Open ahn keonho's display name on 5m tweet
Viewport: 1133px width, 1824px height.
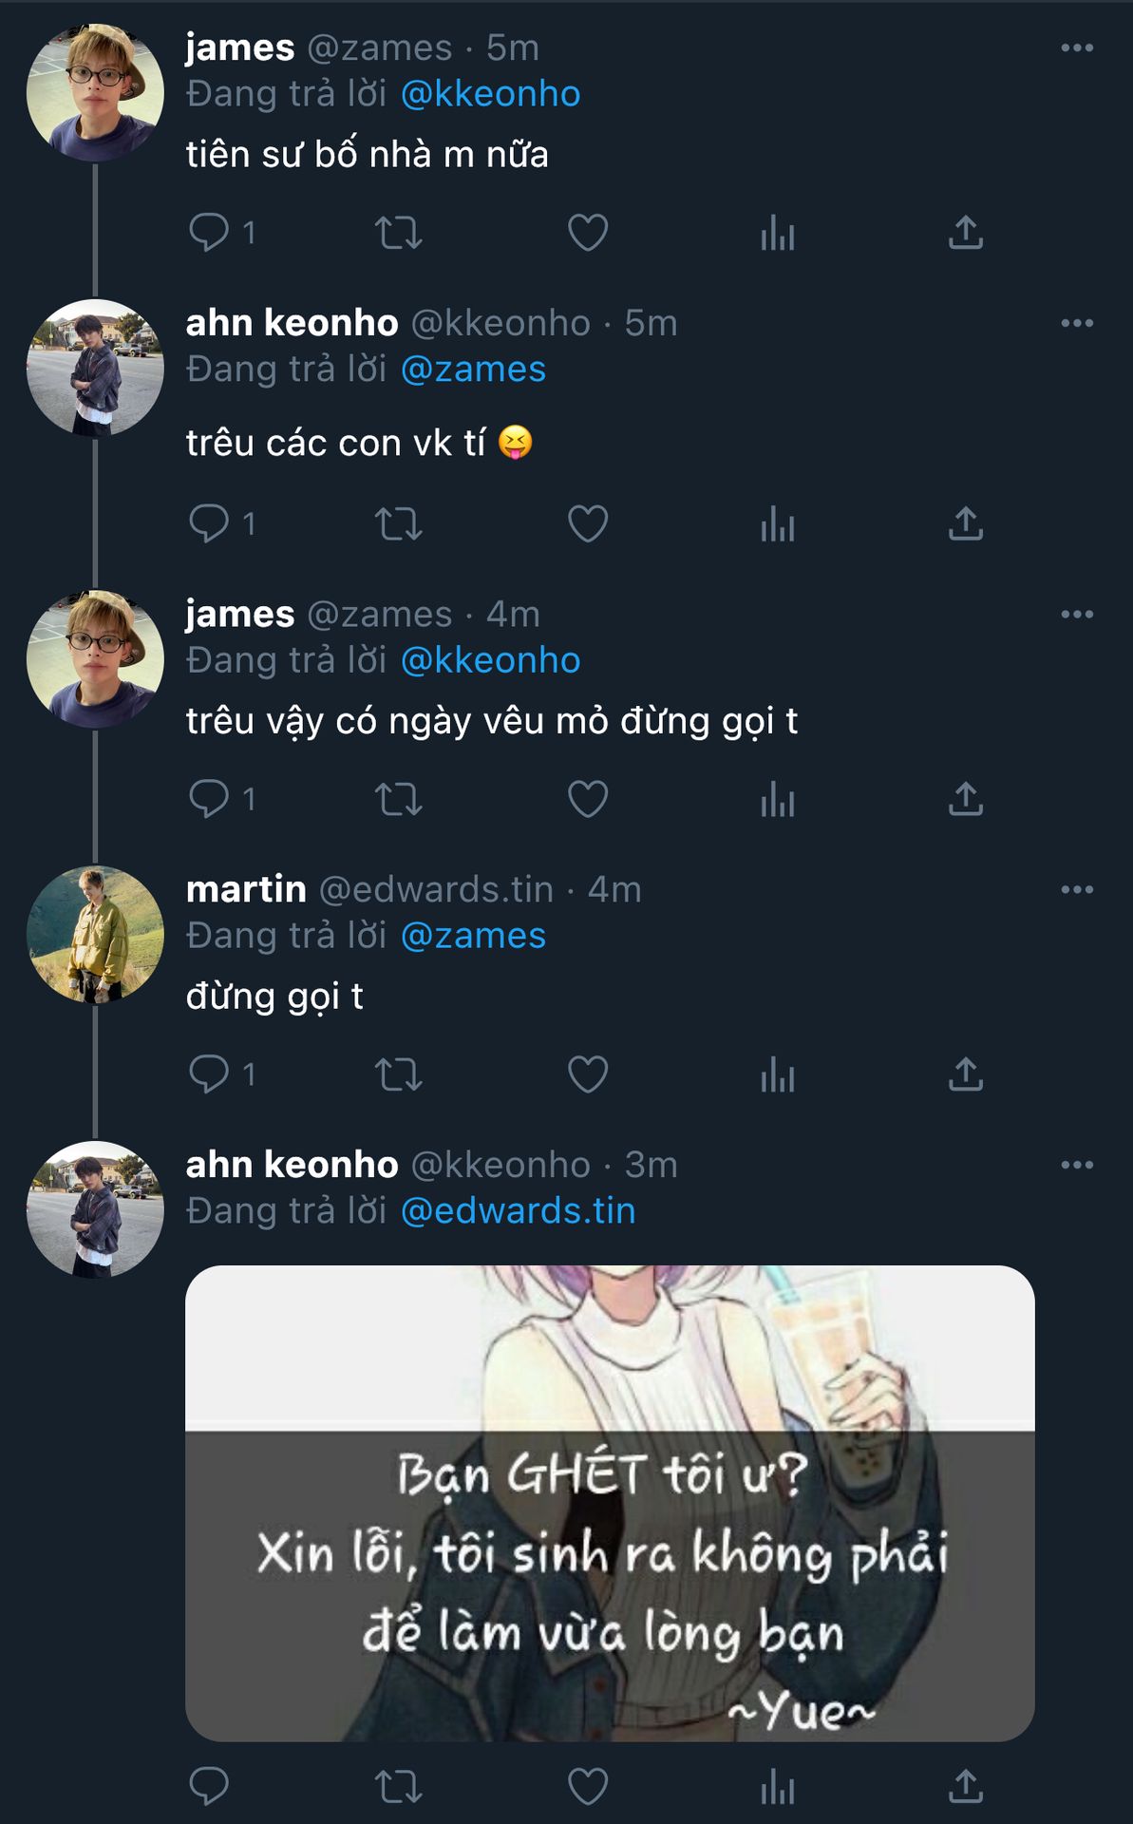click(292, 323)
